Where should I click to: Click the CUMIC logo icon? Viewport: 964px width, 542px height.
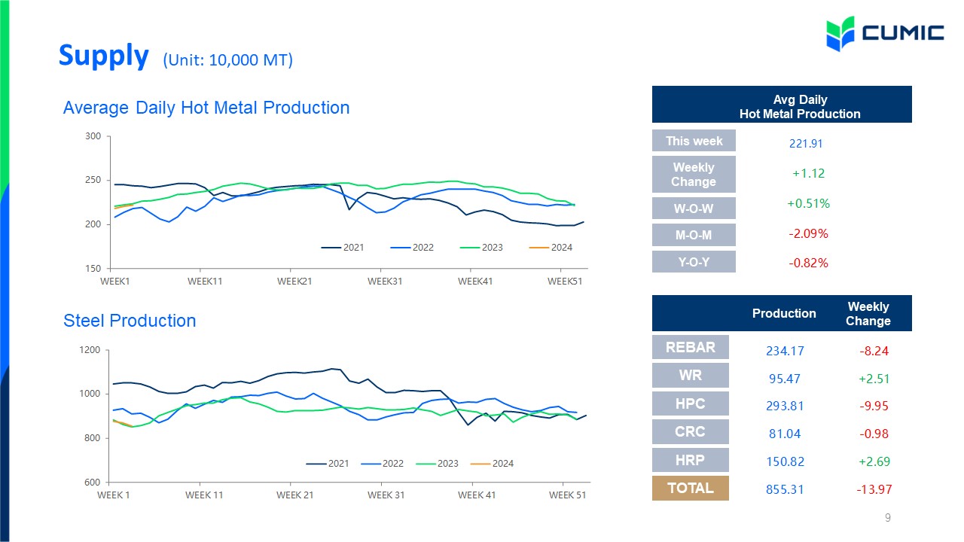[839, 33]
